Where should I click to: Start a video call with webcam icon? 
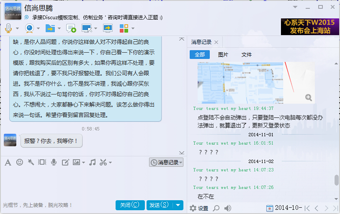pos(29,28)
